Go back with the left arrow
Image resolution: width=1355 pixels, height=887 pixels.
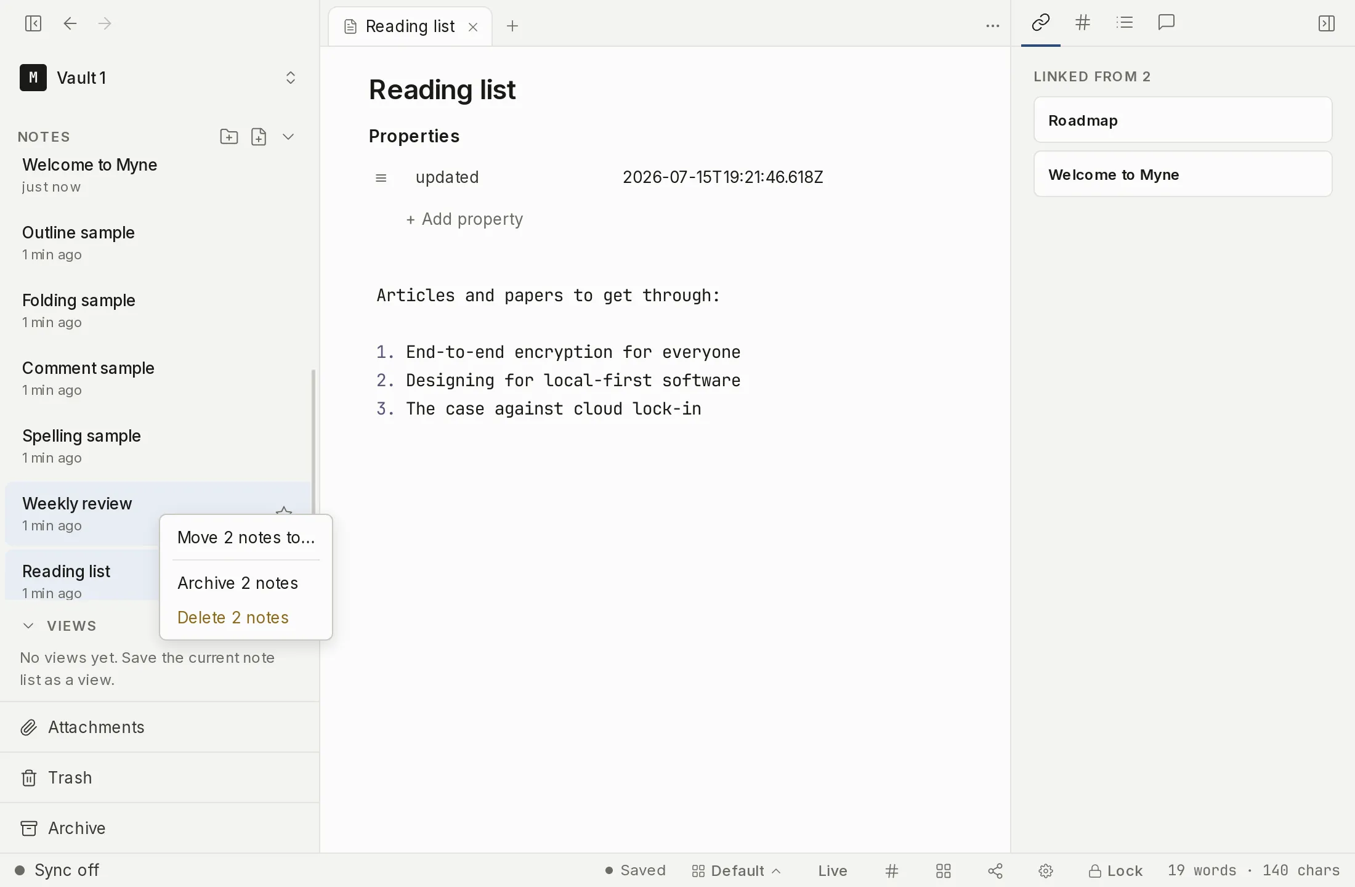click(70, 24)
